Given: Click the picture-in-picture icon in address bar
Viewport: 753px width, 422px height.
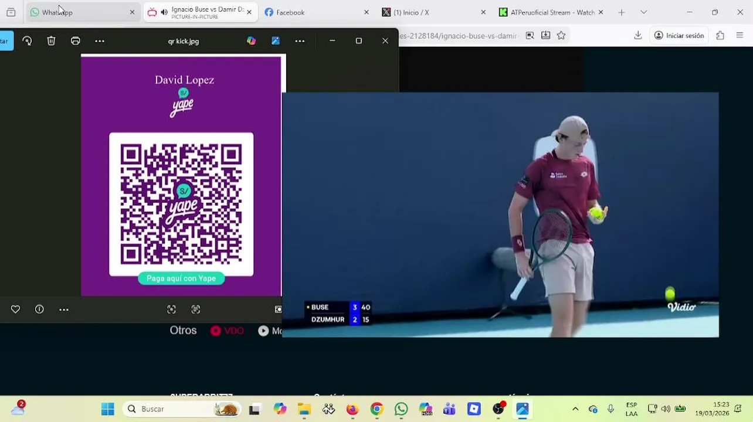Looking at the screenshot, I should pos(530,36).
